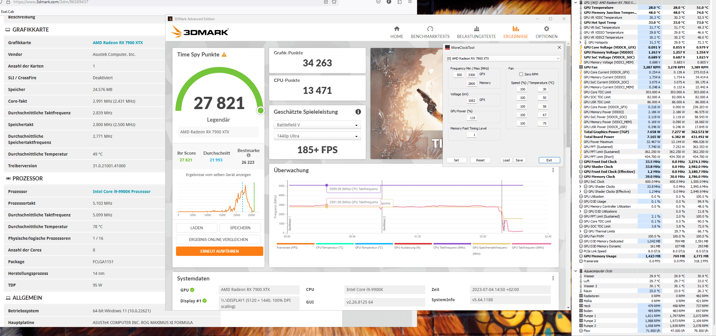Viewport: 716px width, 336px height.
Task: Expand the GPU Hotspots tree node
Action: click(580, 42)
